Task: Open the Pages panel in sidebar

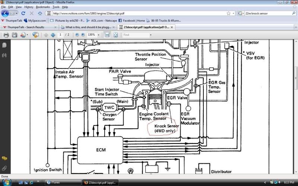Action: pos(4,45)
